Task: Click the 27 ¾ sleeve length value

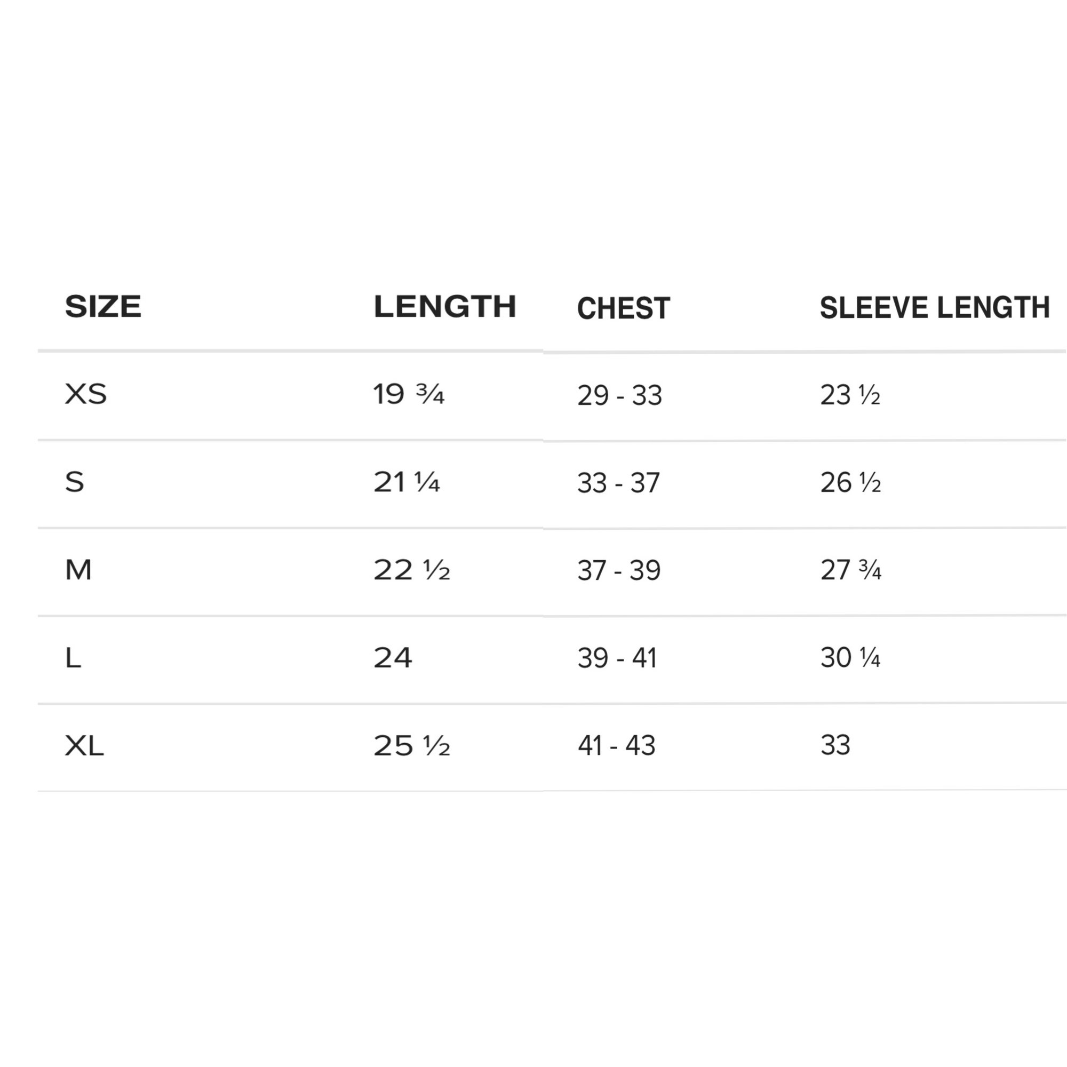Action: [x=850, y=570]
